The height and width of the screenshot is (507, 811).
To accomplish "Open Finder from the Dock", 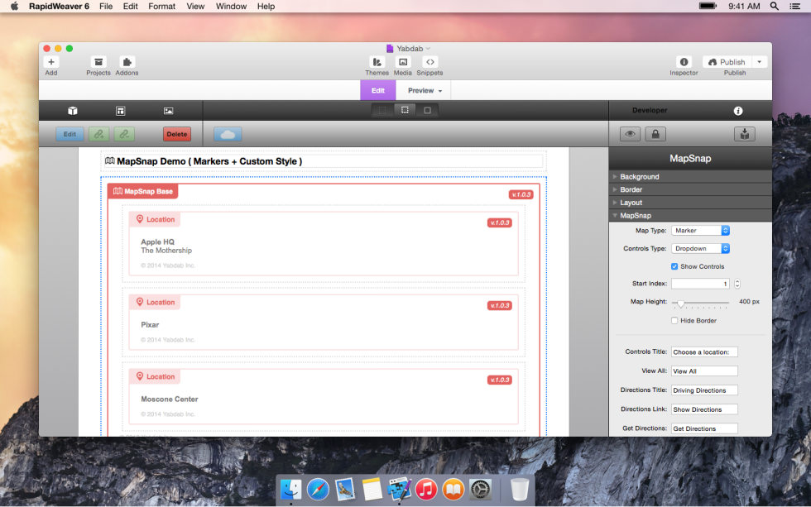I will point(291,490).
